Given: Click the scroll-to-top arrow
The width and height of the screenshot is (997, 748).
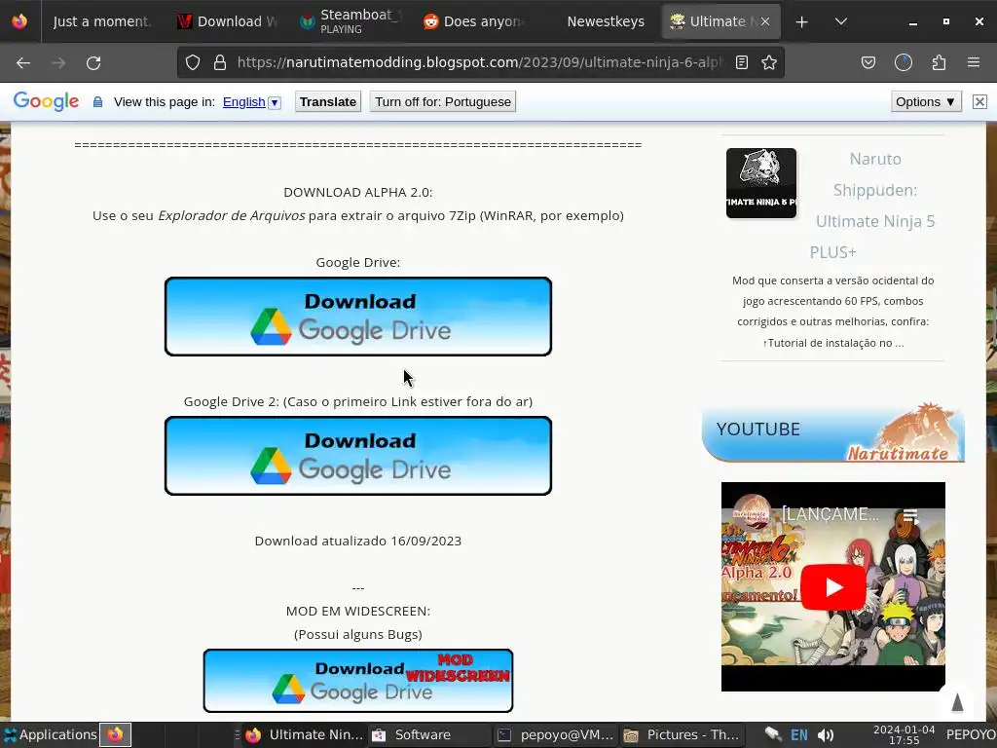Looking at the screenshot, I should coord(957,702).
